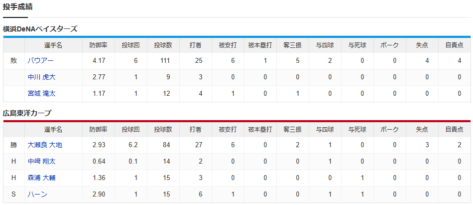Click 自責点 header in the Carp table

tap(455, 130)
